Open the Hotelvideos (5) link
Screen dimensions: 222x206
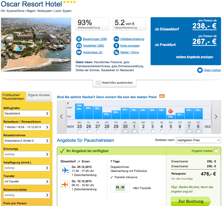click(92, 52)
